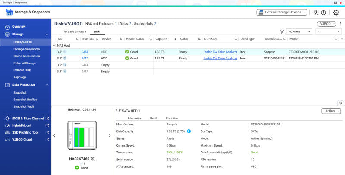Click the VJBOD Cloud sidebar icon
Image resolution: width=345 pixels, height=175 pixels.
[x=7, y=140]
